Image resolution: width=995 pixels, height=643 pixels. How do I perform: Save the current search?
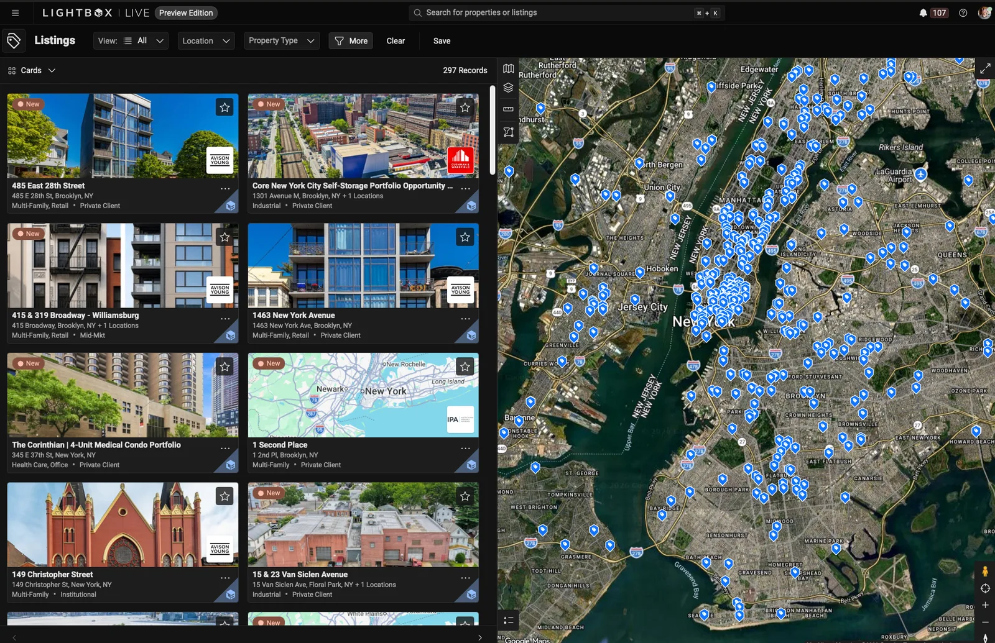442,41
